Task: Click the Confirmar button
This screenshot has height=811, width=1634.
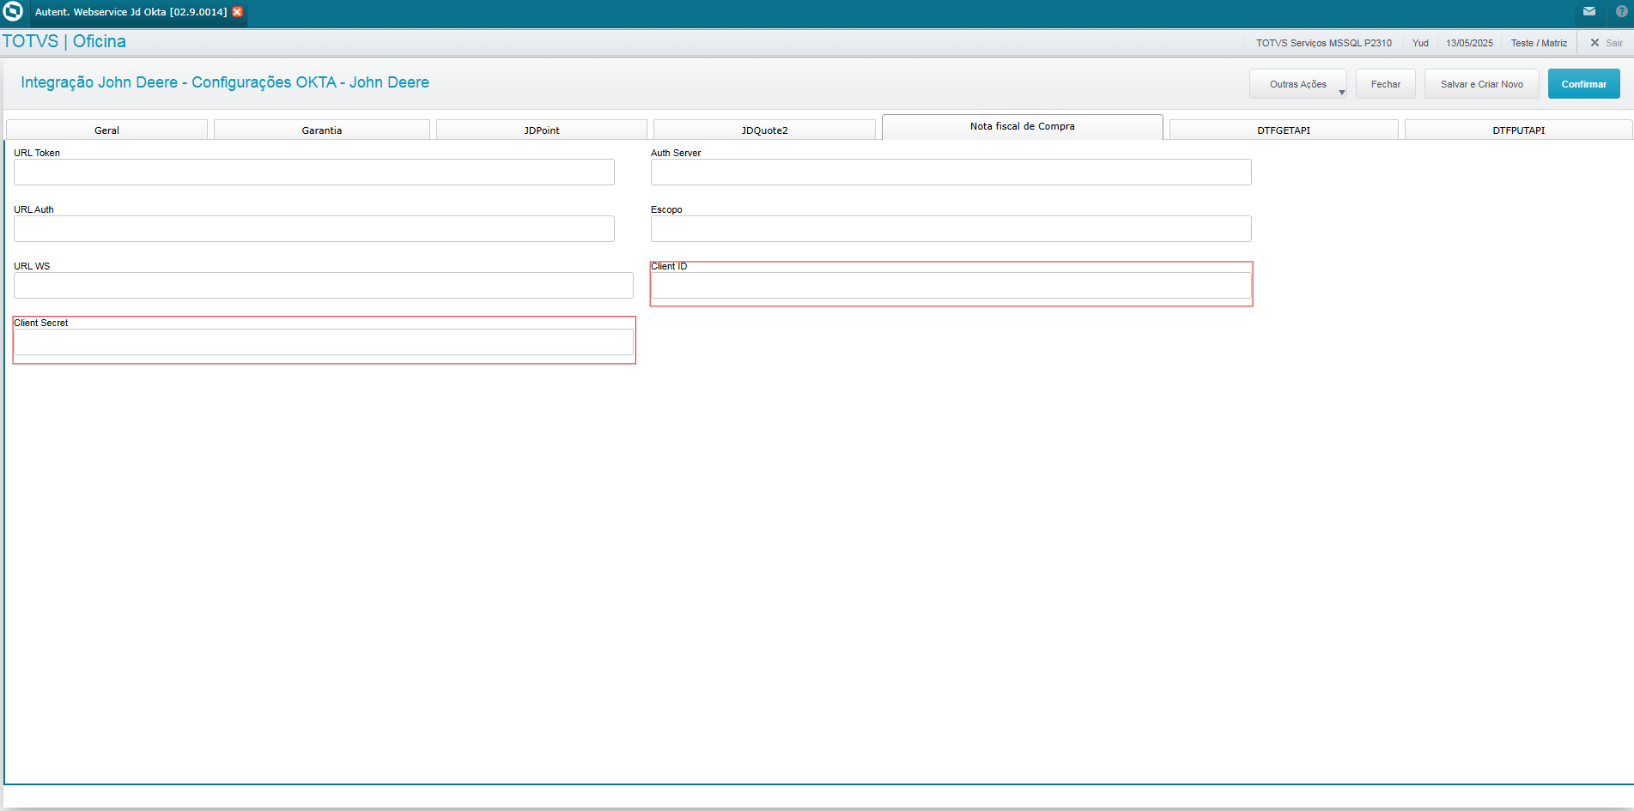Action: click(1583, 84)
